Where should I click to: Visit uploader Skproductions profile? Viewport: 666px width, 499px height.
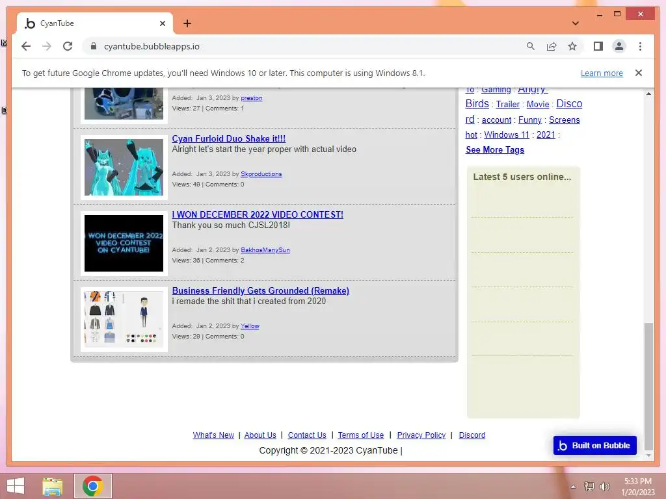261,174
